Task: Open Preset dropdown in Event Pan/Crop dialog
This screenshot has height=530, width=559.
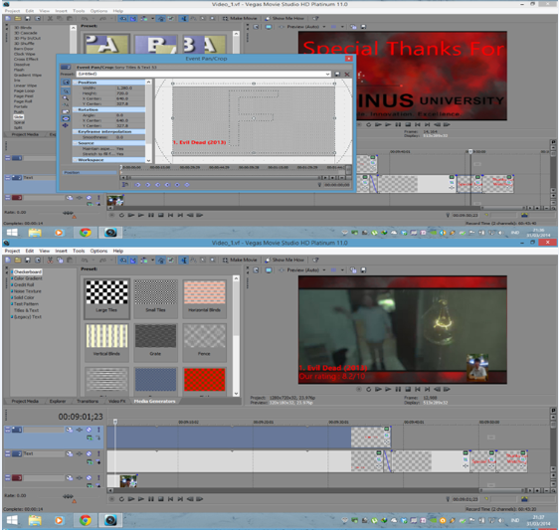Action: click(x=327, y=75)
